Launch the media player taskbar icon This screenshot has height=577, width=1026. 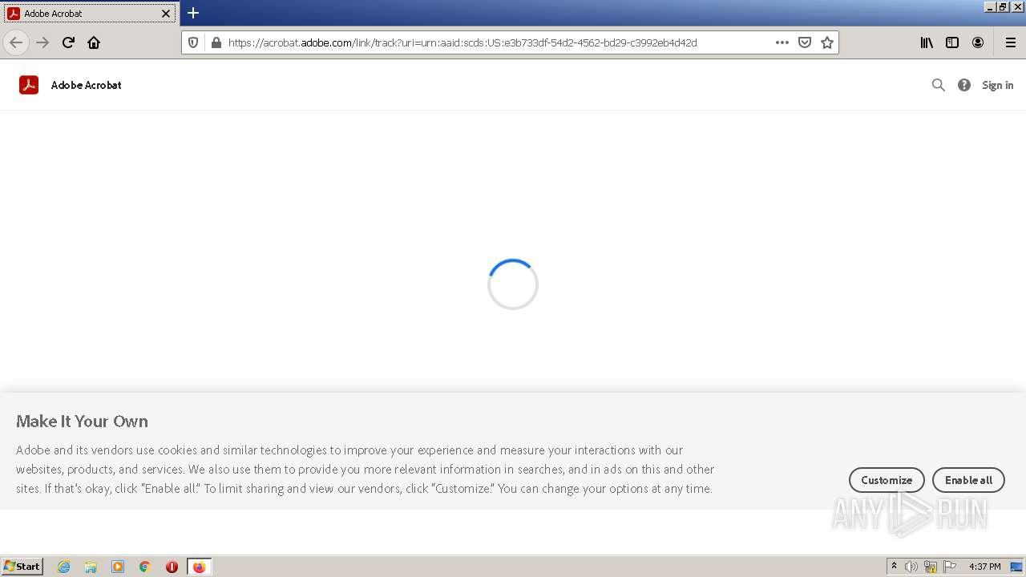pos(118,567)
